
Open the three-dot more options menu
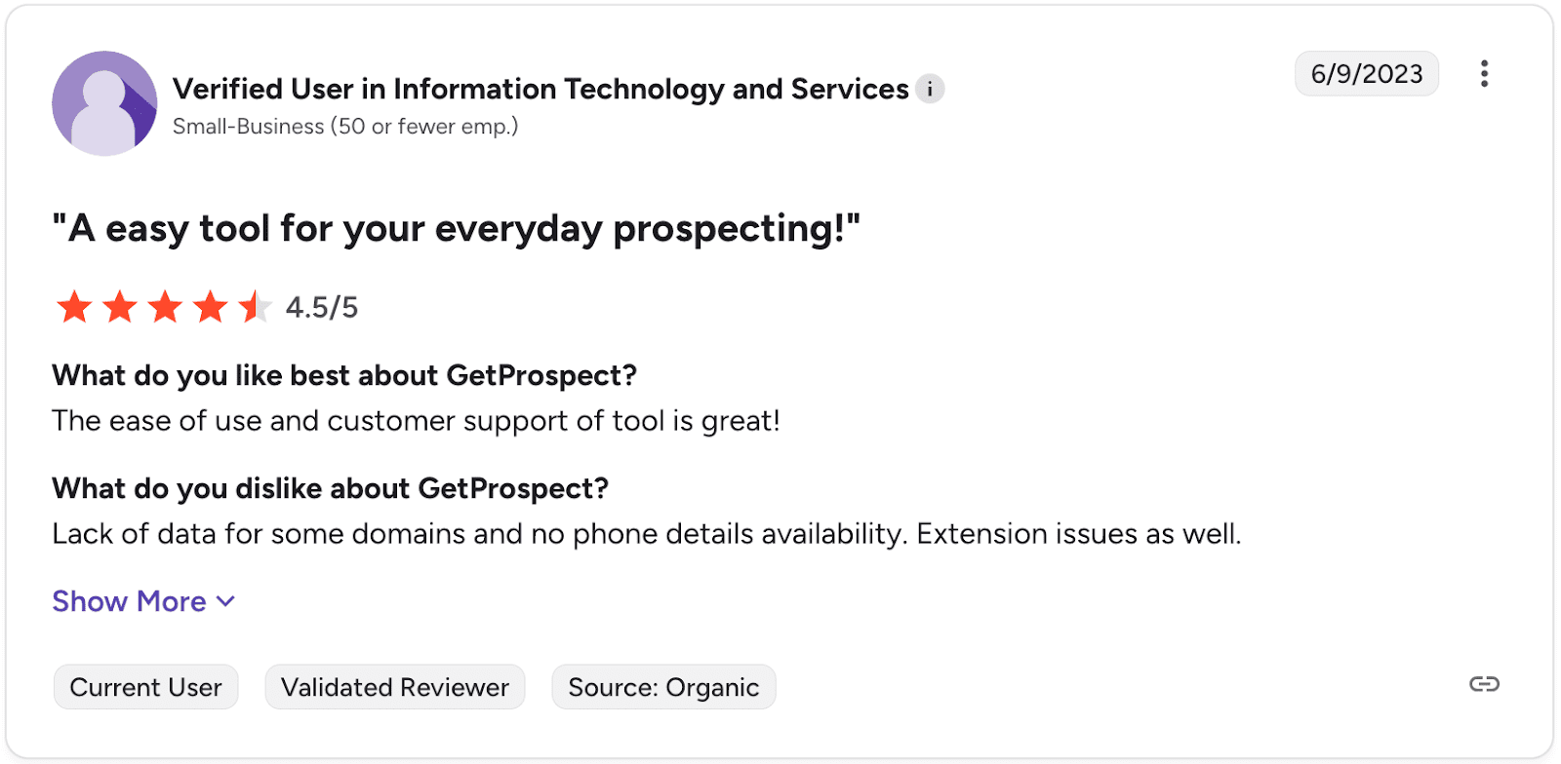[1484, 74]
